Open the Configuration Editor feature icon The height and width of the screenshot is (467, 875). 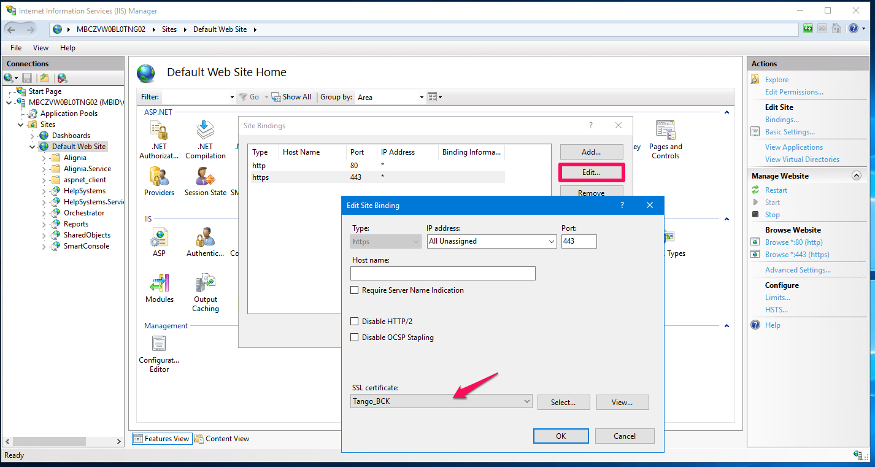coord(159,345)
